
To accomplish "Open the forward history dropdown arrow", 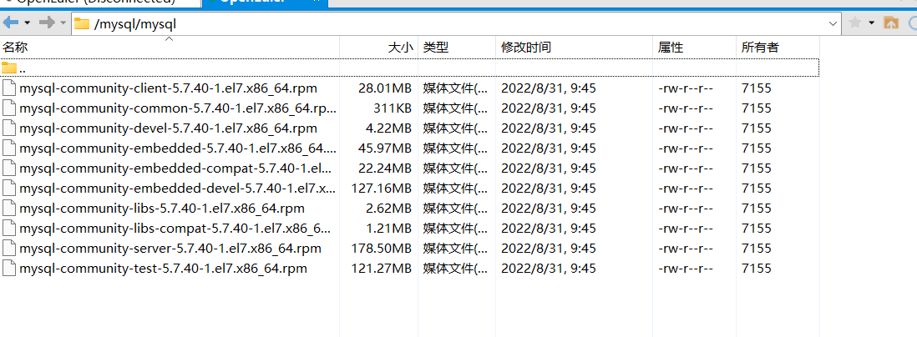I will click(63, 23).
